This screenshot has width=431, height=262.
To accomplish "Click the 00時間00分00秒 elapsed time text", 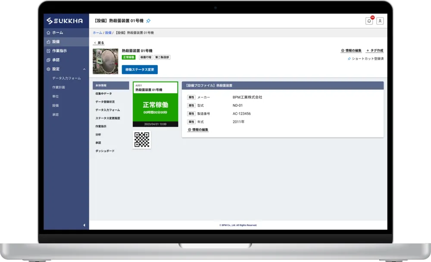I will (155, 112).
